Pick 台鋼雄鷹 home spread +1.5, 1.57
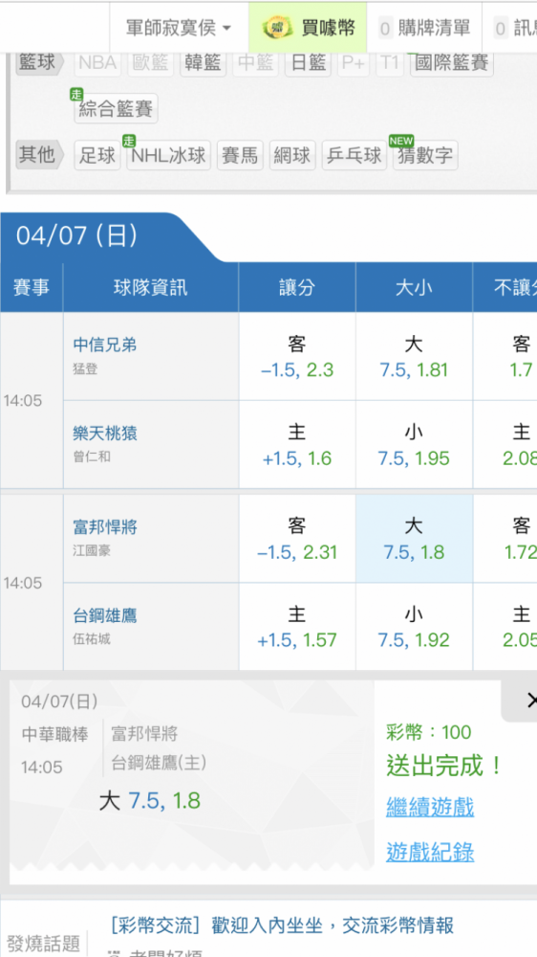Image resolution: width=537 pixels, height=957 pixels. pos(297,626)
